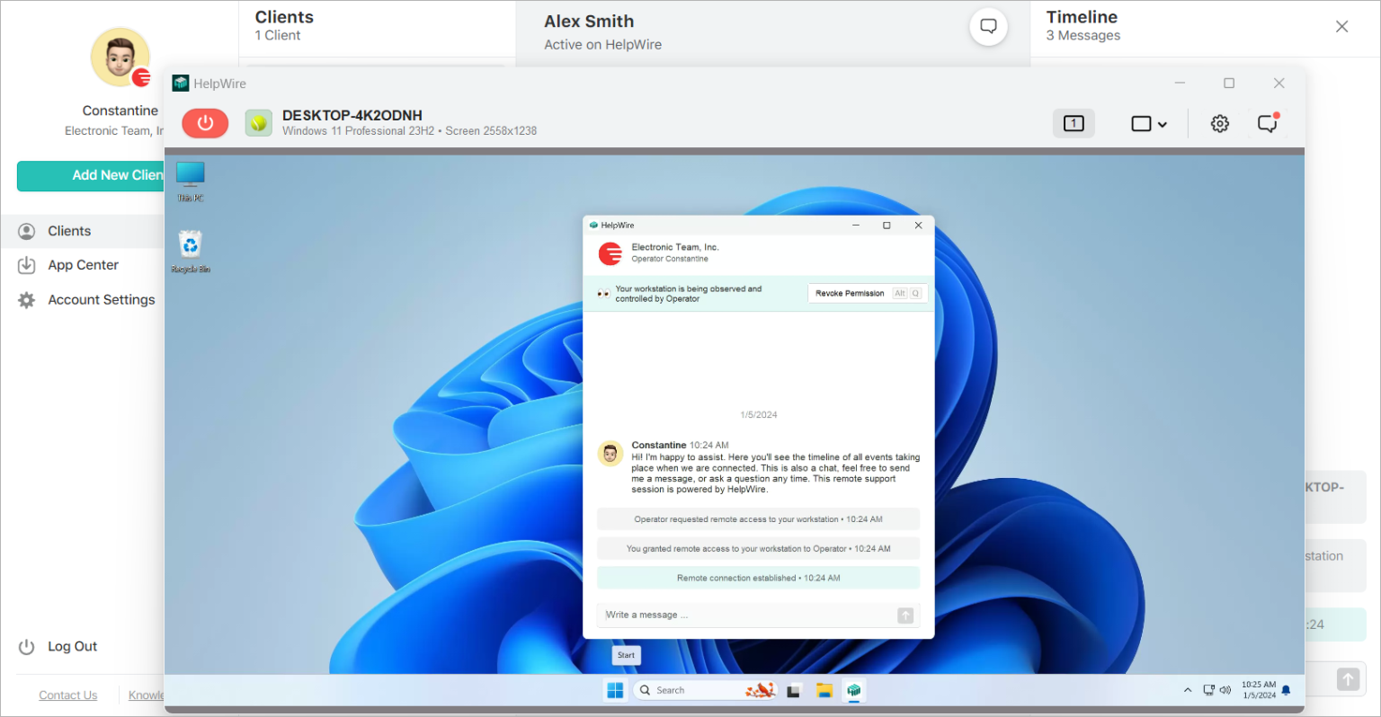Click the Write a message input field
The height and width of the screenshot is (717, 1381).
[x=746, y=615]
